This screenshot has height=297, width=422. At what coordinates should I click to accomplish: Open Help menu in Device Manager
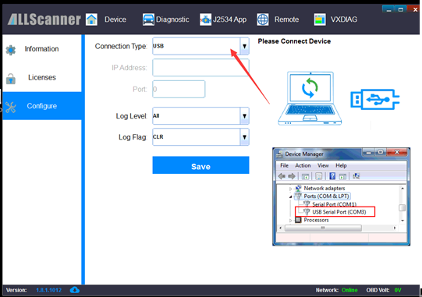(341, 165)
